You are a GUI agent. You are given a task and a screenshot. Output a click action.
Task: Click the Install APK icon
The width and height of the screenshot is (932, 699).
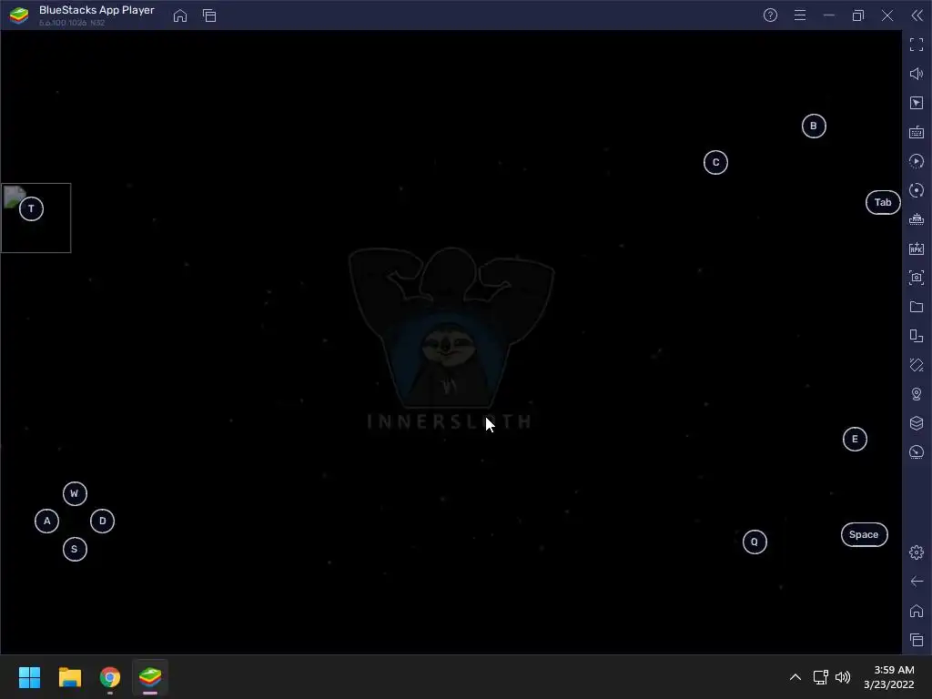pos(917,248)
